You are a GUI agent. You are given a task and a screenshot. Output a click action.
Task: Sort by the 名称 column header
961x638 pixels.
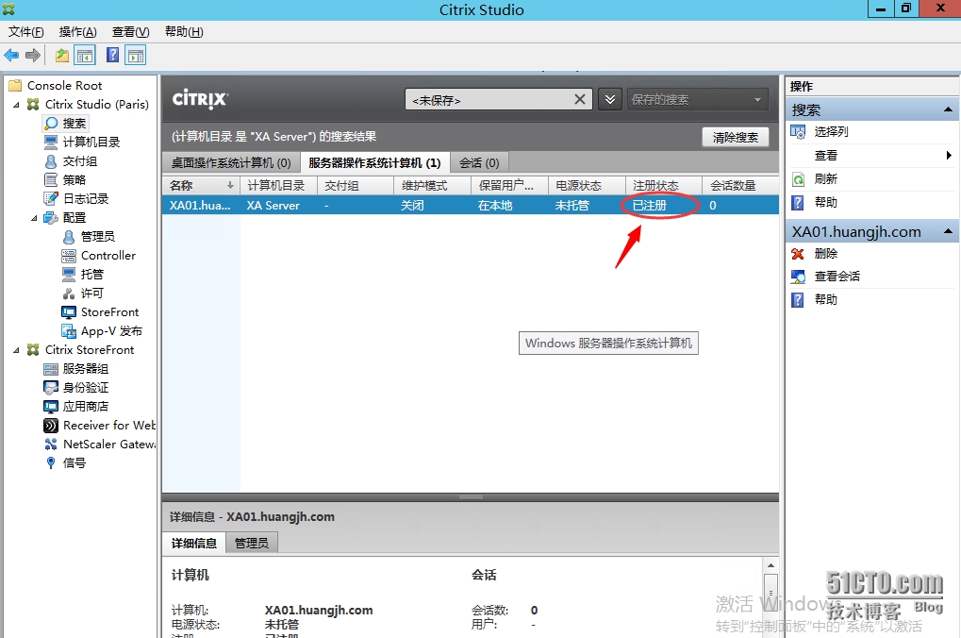click(201, 185)
